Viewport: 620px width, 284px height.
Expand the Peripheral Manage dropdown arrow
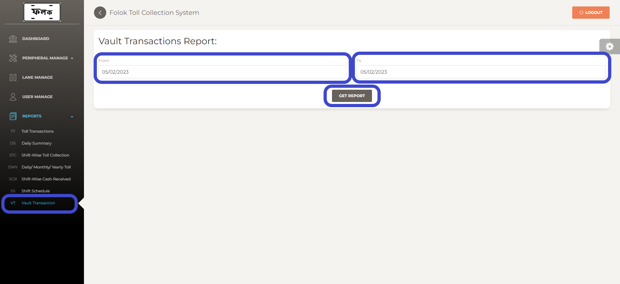[x=72, y=58]
